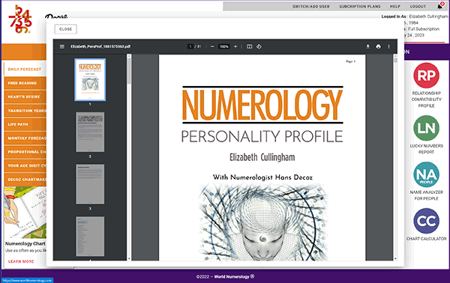Zoom out with the minus icon
Image resolution: width=450 pixels, height=283 pixels.
click(212, 46)
